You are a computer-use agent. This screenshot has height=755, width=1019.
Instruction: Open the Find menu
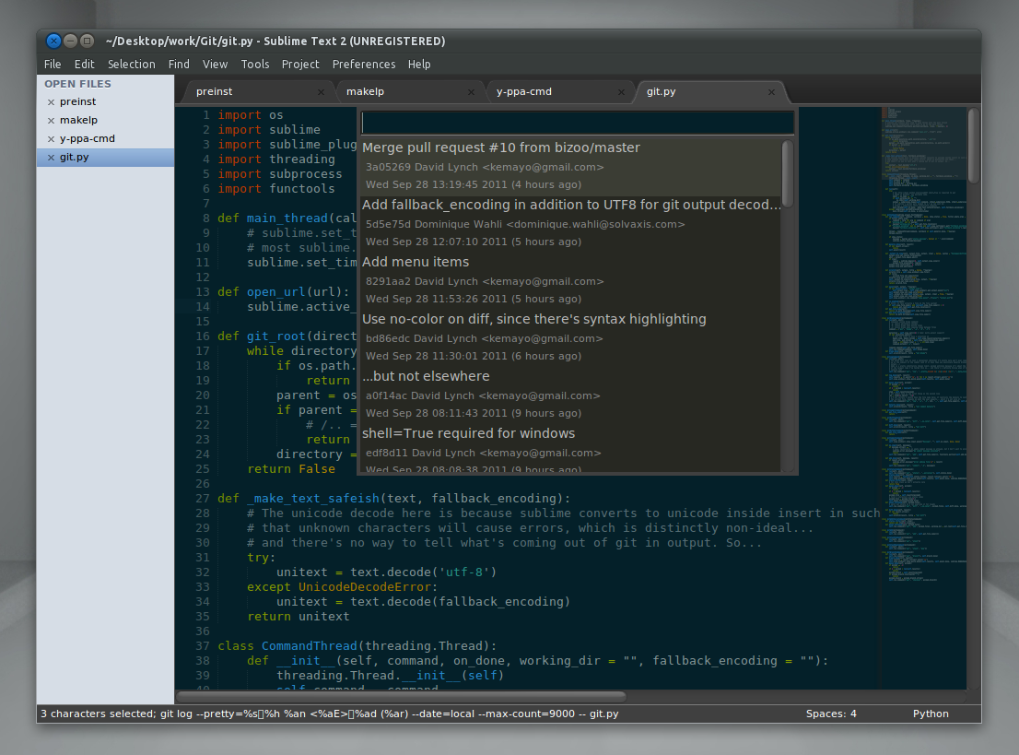tap(179, 65)
